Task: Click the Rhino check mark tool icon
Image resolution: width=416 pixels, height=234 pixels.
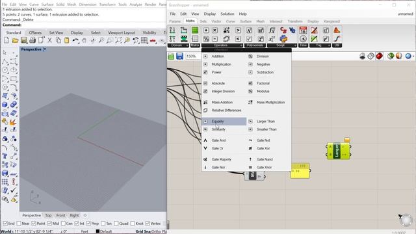Action: [x=13, y=190]
